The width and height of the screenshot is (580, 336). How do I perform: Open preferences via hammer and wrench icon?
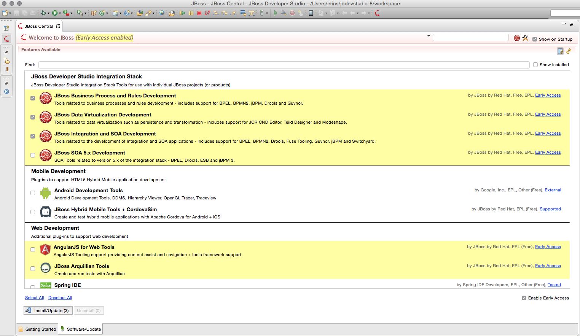[x=525, y=38]
